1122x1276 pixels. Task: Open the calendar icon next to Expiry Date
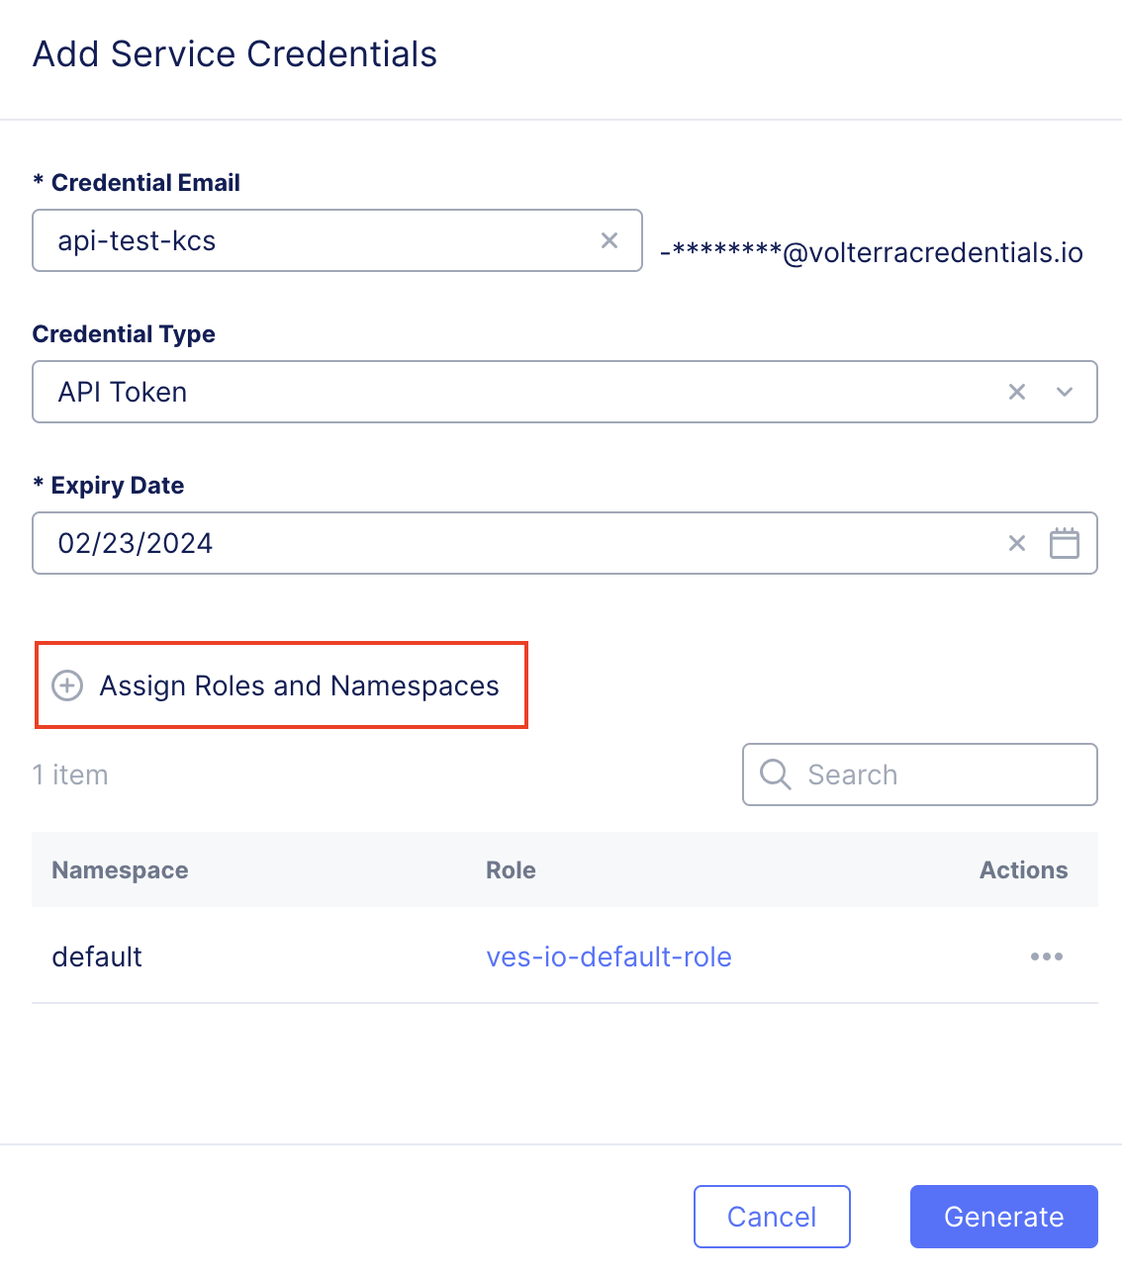pyautogui.click(x=1065, y=543)
